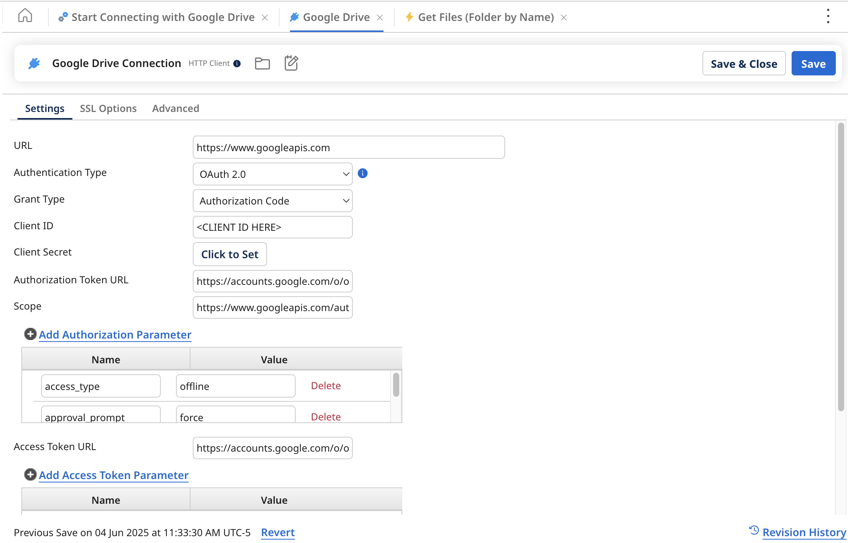This screenshot has height=543, width=848.
Task: Go to the home icon
Action: coord(25,16)
